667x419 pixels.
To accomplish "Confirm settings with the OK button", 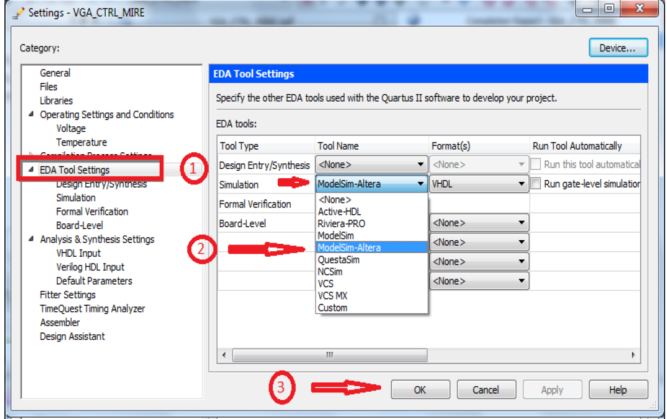I will (420, 389).
